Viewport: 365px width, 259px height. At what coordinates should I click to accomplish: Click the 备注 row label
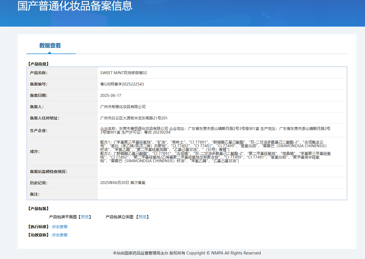pyautogui.click(x=35, y=194)
